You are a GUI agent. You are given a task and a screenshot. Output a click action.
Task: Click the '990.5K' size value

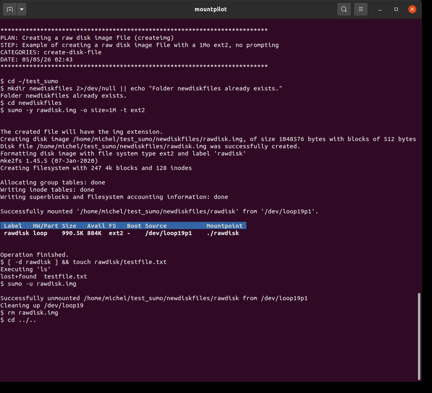point(73,233)
